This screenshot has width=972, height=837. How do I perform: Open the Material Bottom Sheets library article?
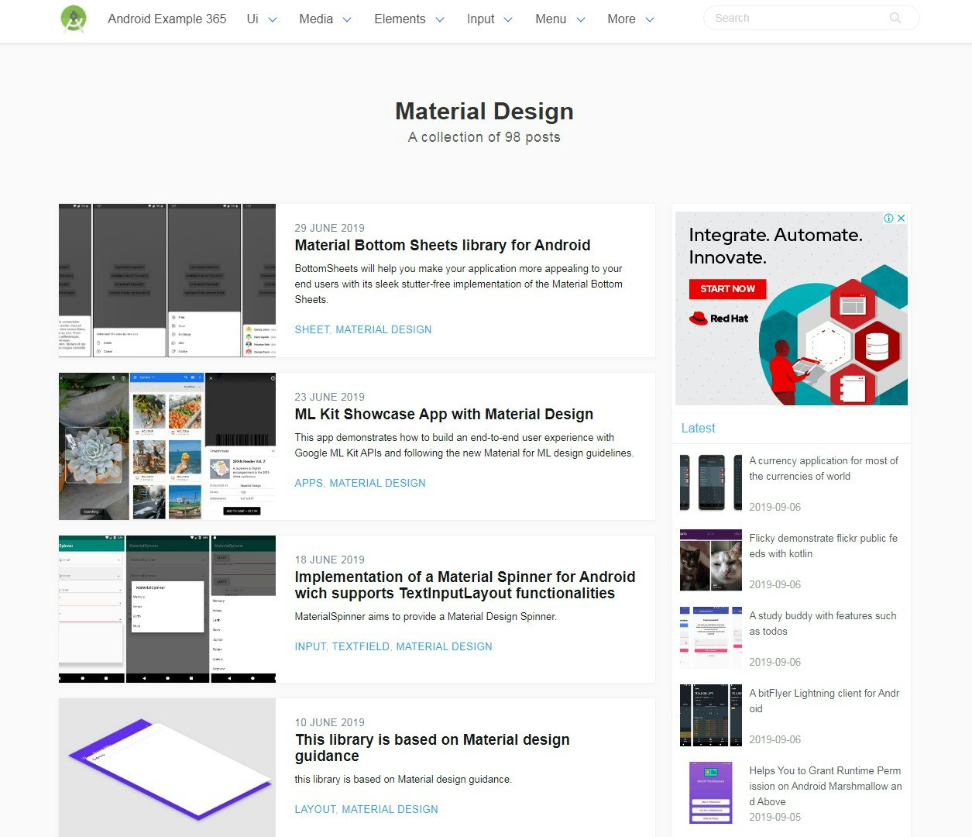click(442, 245)
